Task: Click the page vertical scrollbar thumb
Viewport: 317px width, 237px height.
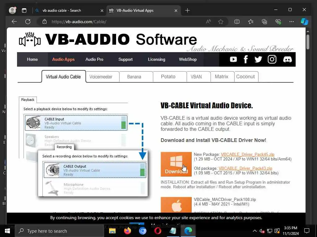Action: point(308,42)
